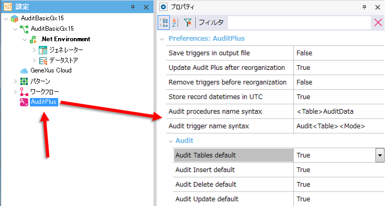Click the データストア node icon
Screen dimensions: 385x206
tap(43, 60)
